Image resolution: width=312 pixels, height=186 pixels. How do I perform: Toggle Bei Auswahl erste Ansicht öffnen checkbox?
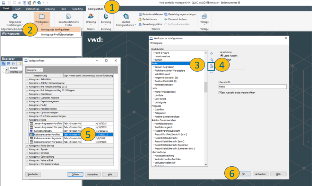(x=220, y=93)
